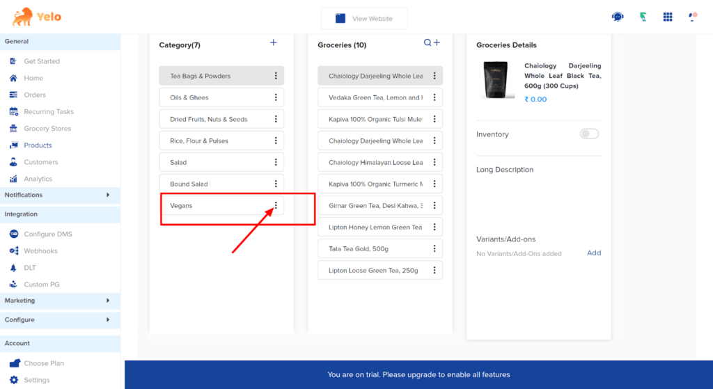
Task: Open three-dot menu for Bound Salad
Action: (x=276, y=184)
